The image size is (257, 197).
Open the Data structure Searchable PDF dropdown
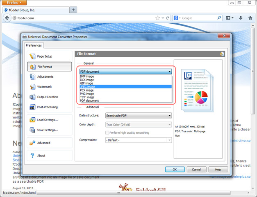(x=139, y=116)
